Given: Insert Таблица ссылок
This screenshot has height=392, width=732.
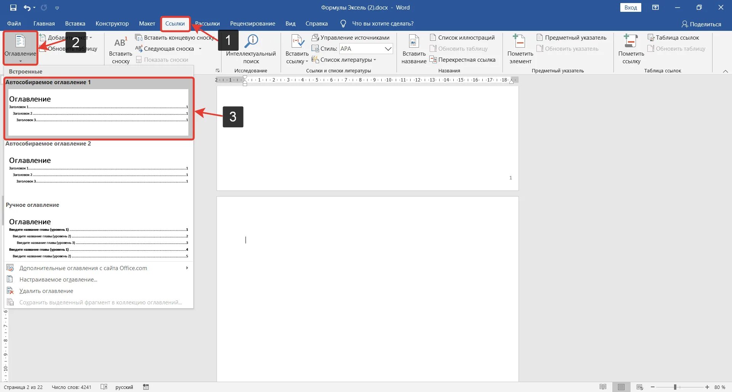Looking at the screenshot, I should pyautogui.click(x=673, y=37).
